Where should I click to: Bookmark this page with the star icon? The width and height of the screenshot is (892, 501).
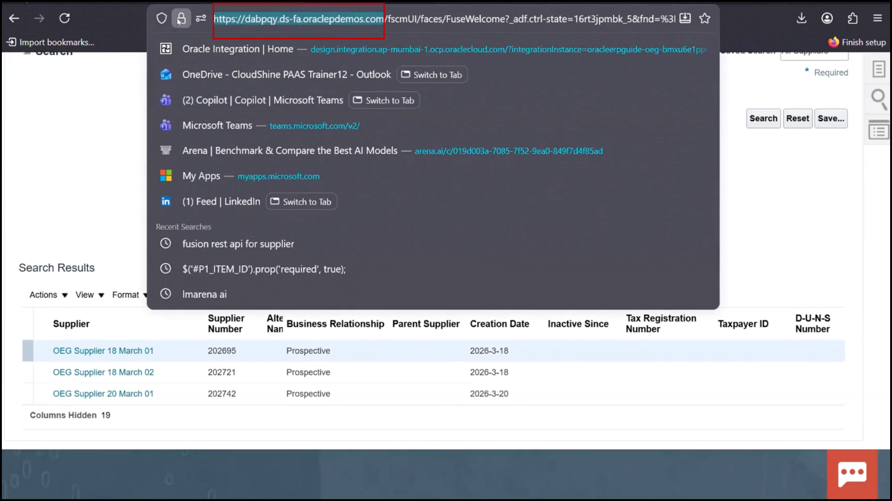(705, 19)
